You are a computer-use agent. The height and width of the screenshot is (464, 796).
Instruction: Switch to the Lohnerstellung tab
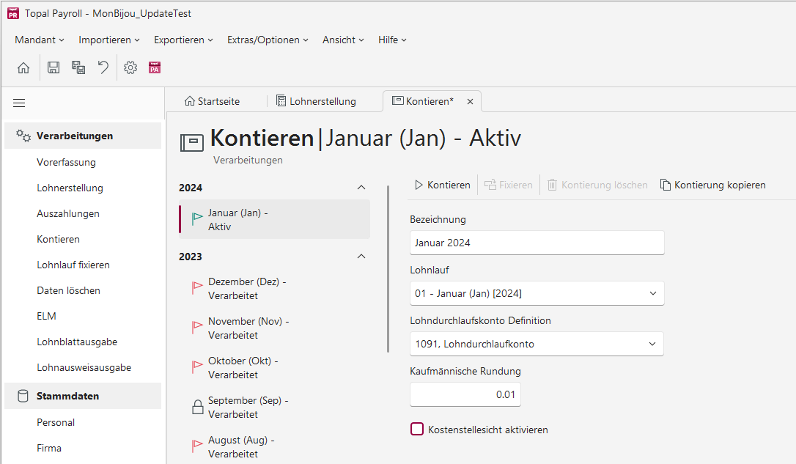pos(316,101)
